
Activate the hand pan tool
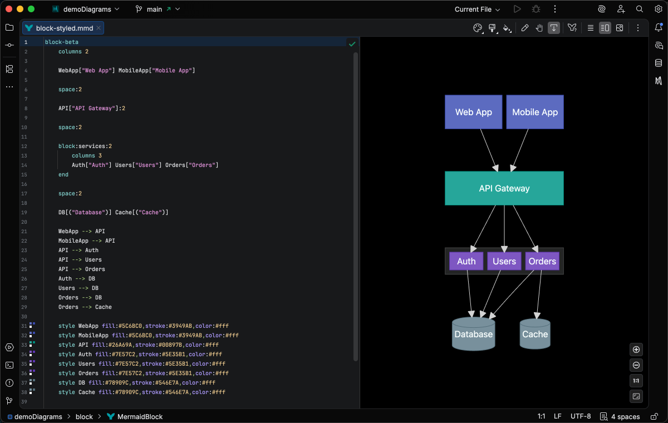click(539, 28)
